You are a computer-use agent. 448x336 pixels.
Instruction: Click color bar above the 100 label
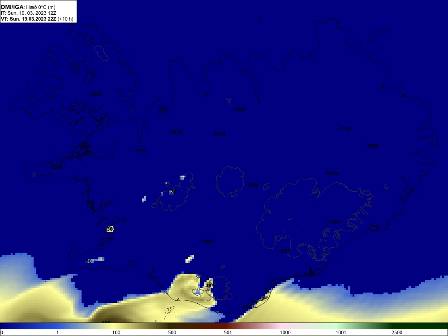[116, 326]
